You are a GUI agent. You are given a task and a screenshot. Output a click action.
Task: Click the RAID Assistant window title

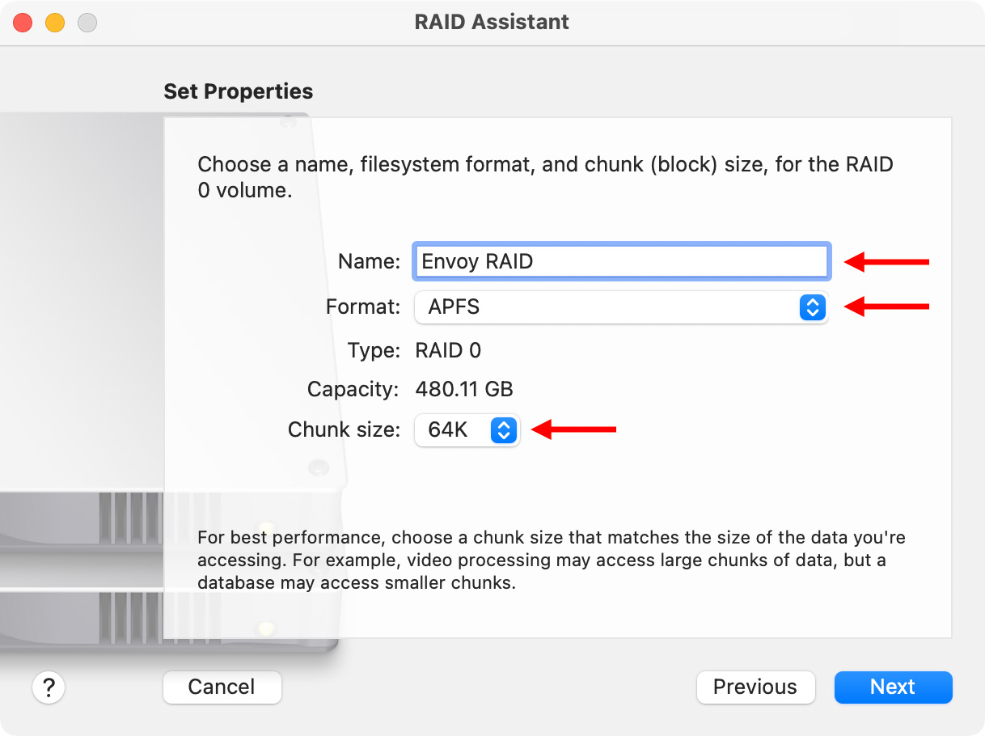pyautogui.click(x=492, y=22)
